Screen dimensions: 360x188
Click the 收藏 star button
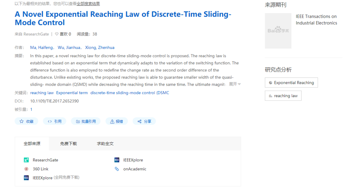coord(27,121)
